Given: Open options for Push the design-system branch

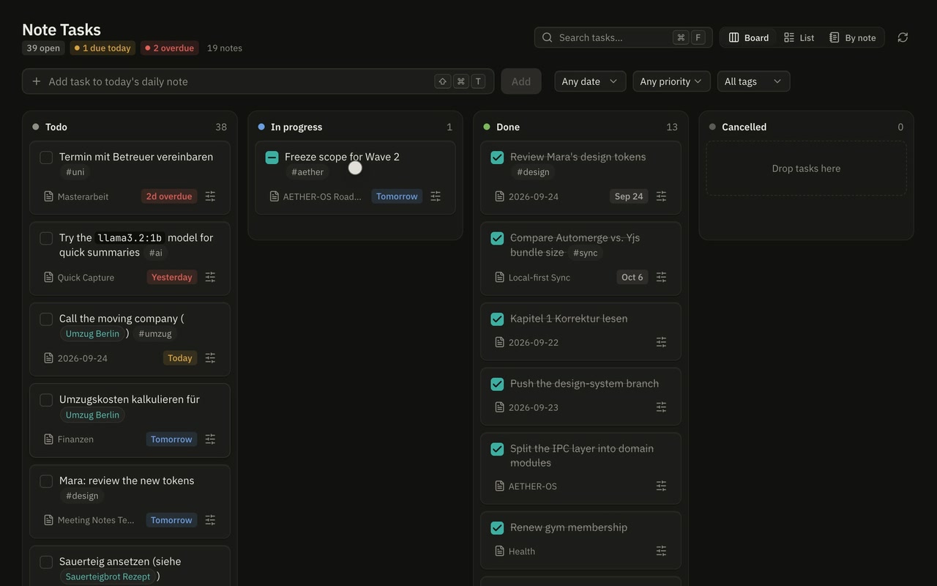Looking at the screenshot, I should click(x=661, y=407).
